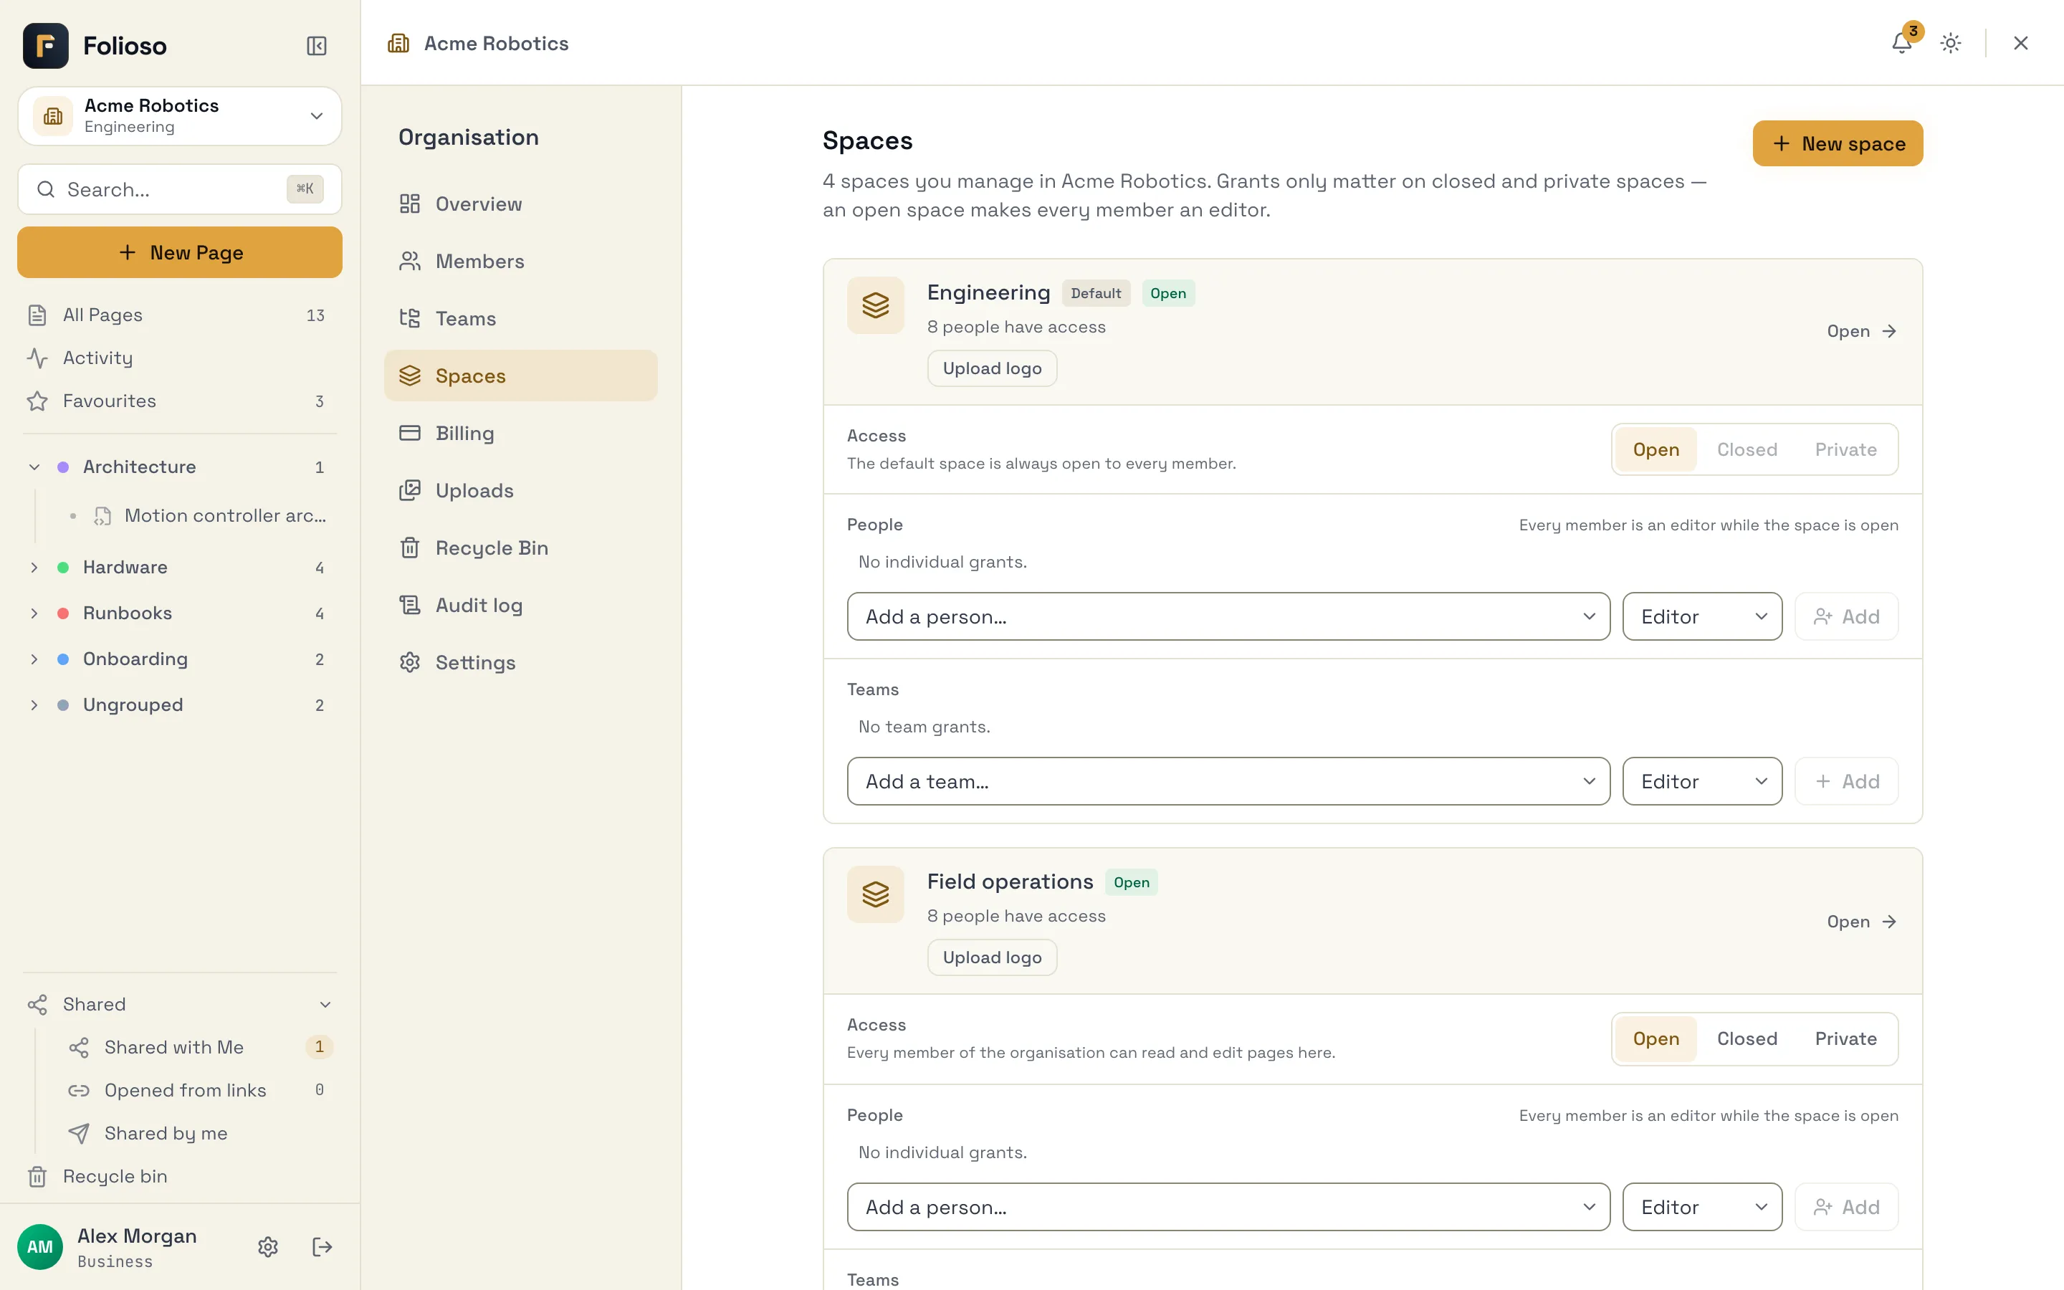Click Add team button in Engineering
Image resolution: width=2064 pixels, height=1290 pixels.
click(x=1845, y=781)
